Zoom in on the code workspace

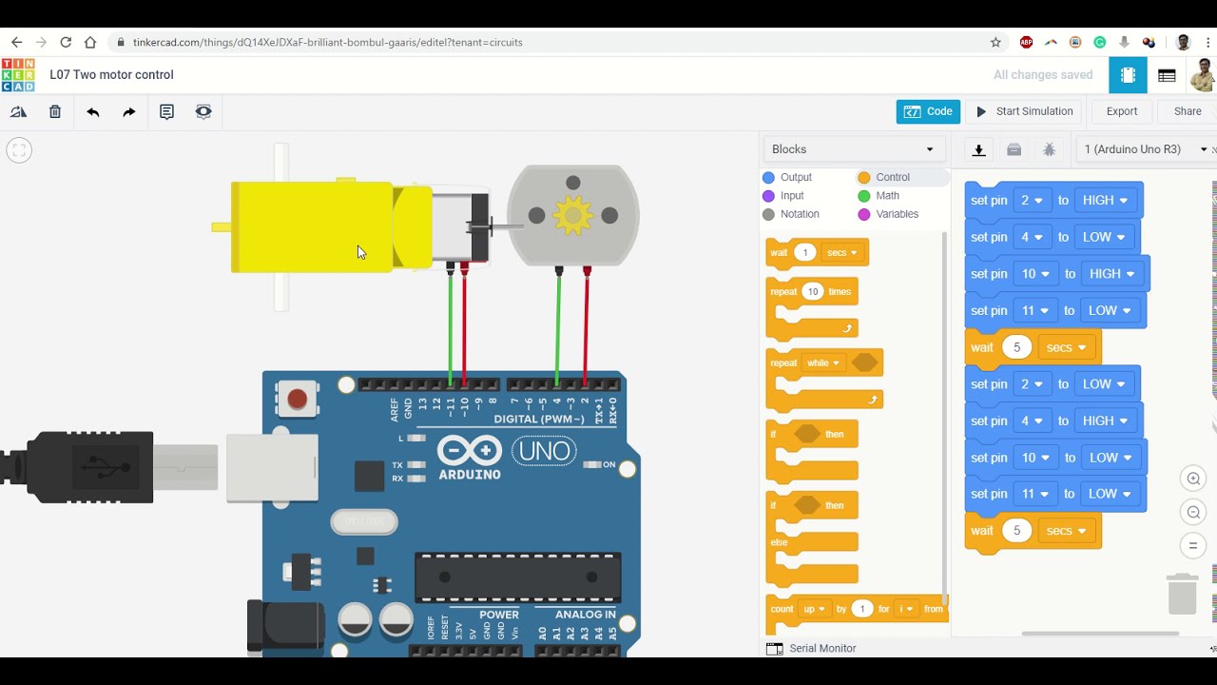click(x=1193, y=479)
